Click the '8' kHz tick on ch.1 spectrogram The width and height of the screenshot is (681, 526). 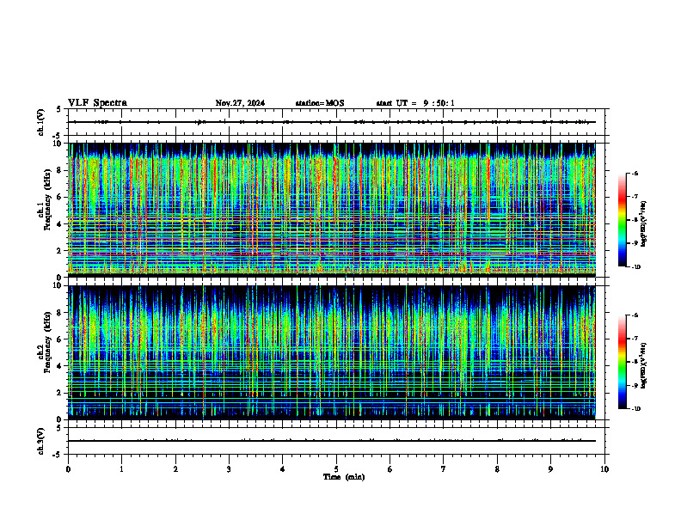click(61, 170)
